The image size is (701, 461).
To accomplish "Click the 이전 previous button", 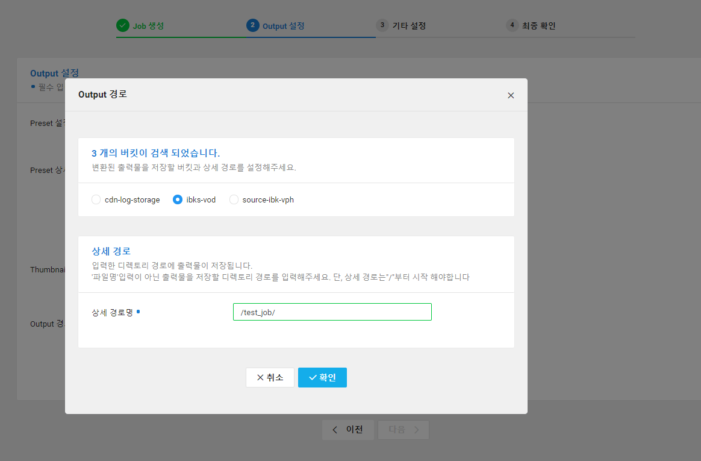I will 348,430.
